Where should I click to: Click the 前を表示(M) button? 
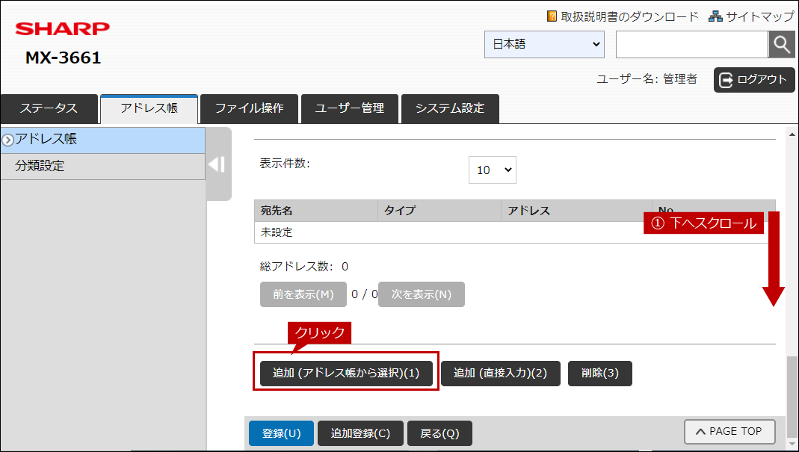[303, 294]
